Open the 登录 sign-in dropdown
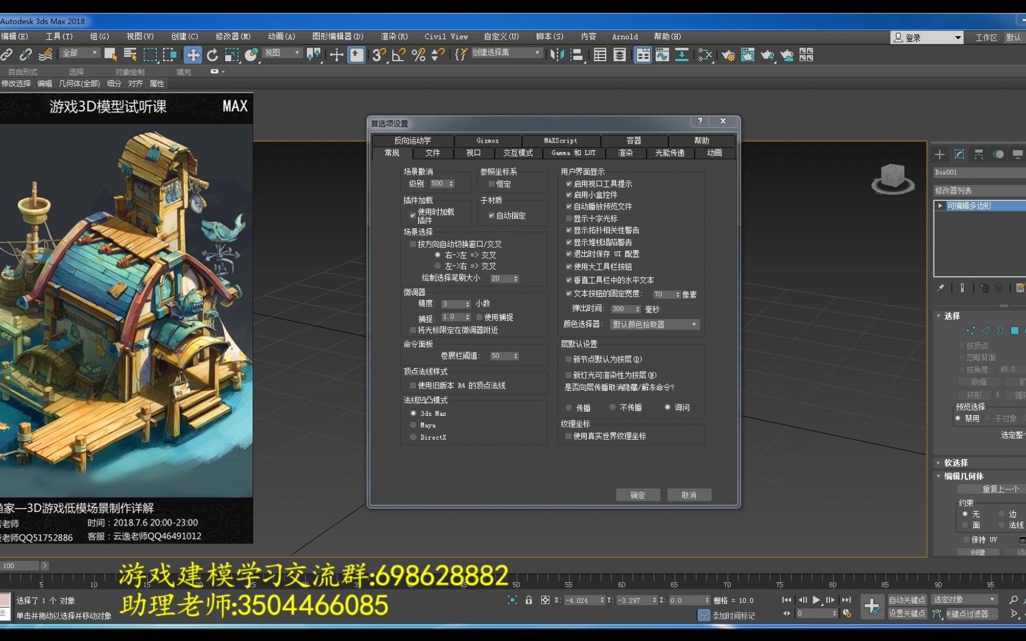This screenshot has width=1026, height=641. coord(927,37)
